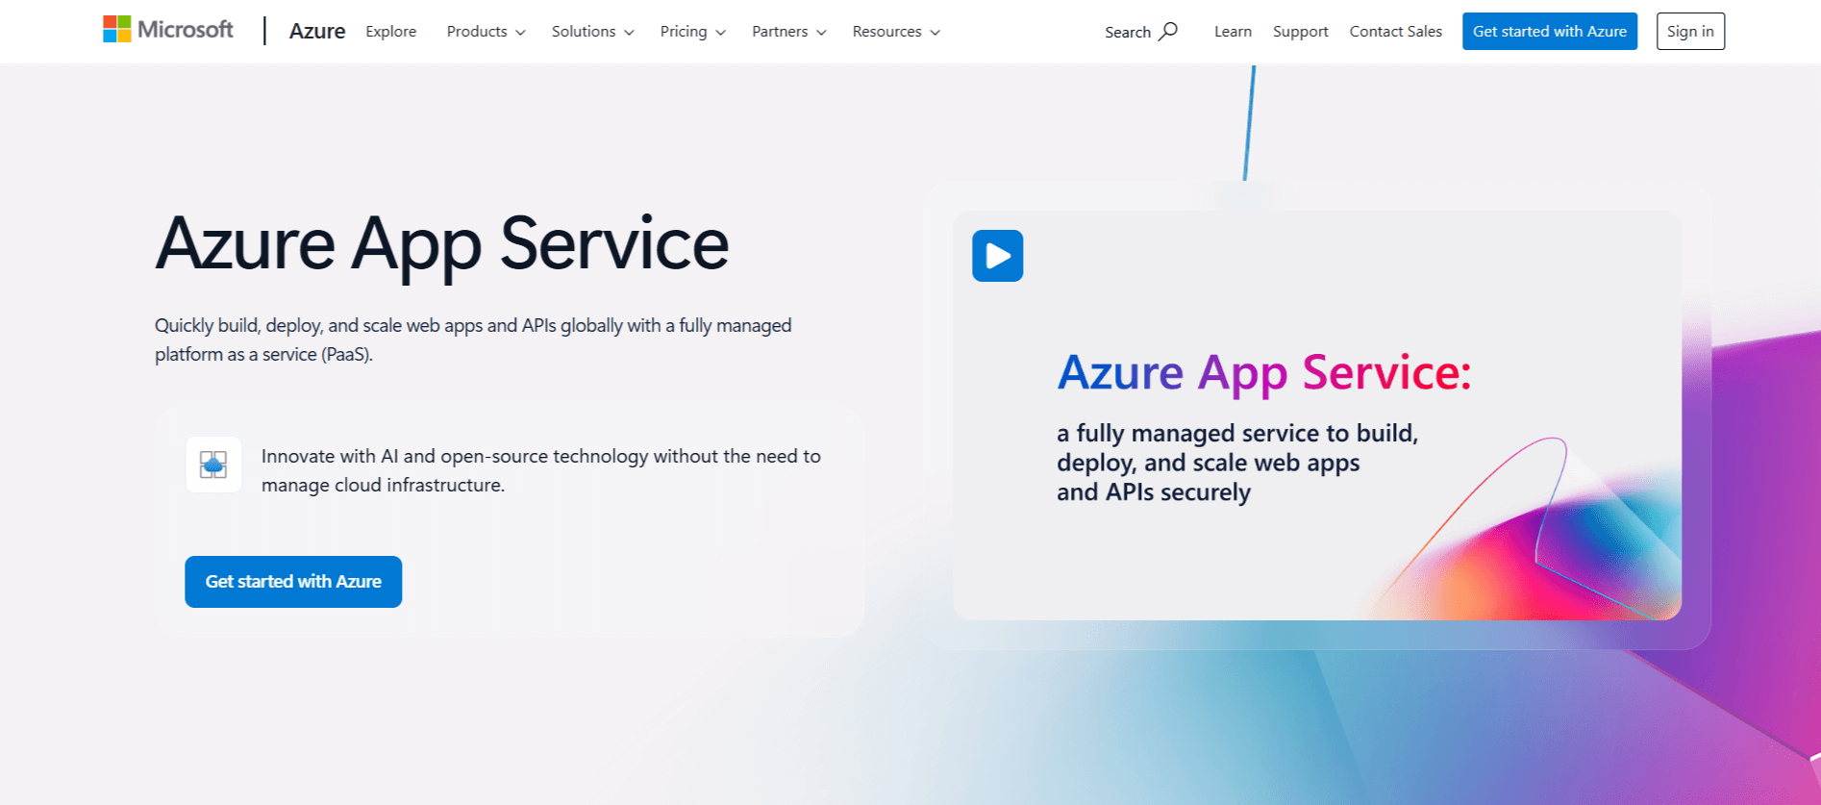The height and width of the screenshot is (805, 1821).
Task: Open the Learn link
Action: coord(1233,32)
